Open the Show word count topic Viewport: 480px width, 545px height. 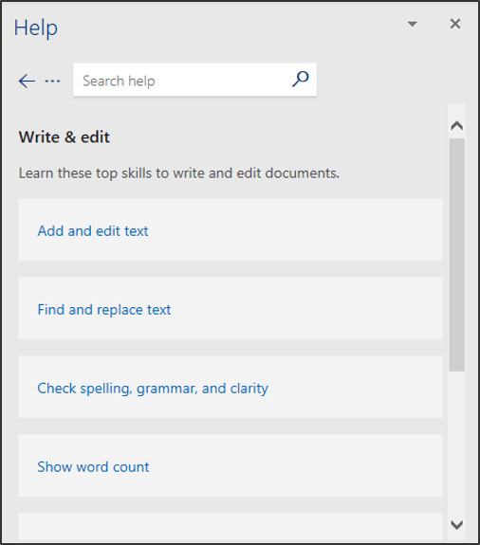[x=231, y=465]
